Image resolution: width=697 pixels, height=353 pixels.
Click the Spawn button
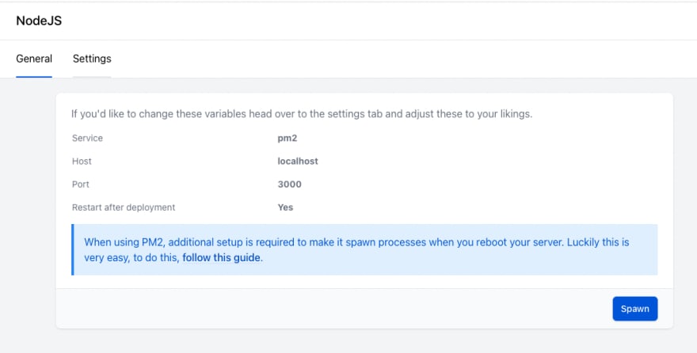point(634,309)
